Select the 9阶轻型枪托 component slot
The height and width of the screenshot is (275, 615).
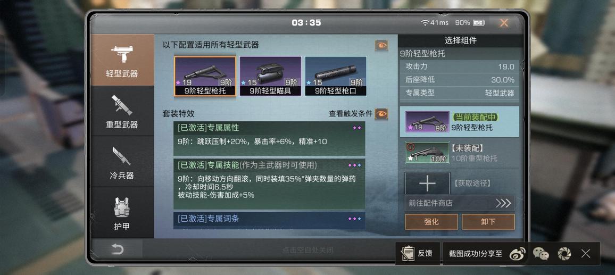205,76
